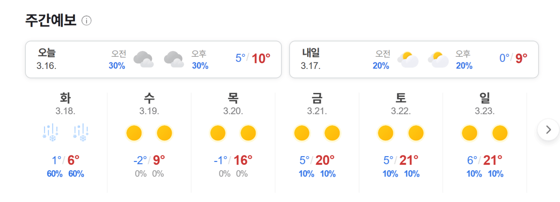560x202 pixels.
Task: Click Tuesday's morning 60% precipitation value
Action: coord(55,174)
